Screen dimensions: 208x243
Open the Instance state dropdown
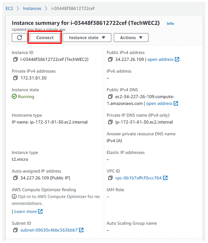(87, 38)
